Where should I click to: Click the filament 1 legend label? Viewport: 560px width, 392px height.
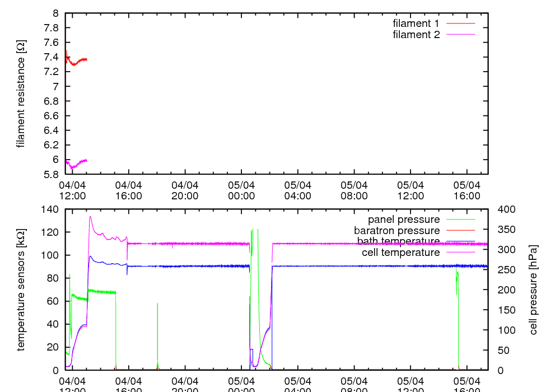pos(416,24)
